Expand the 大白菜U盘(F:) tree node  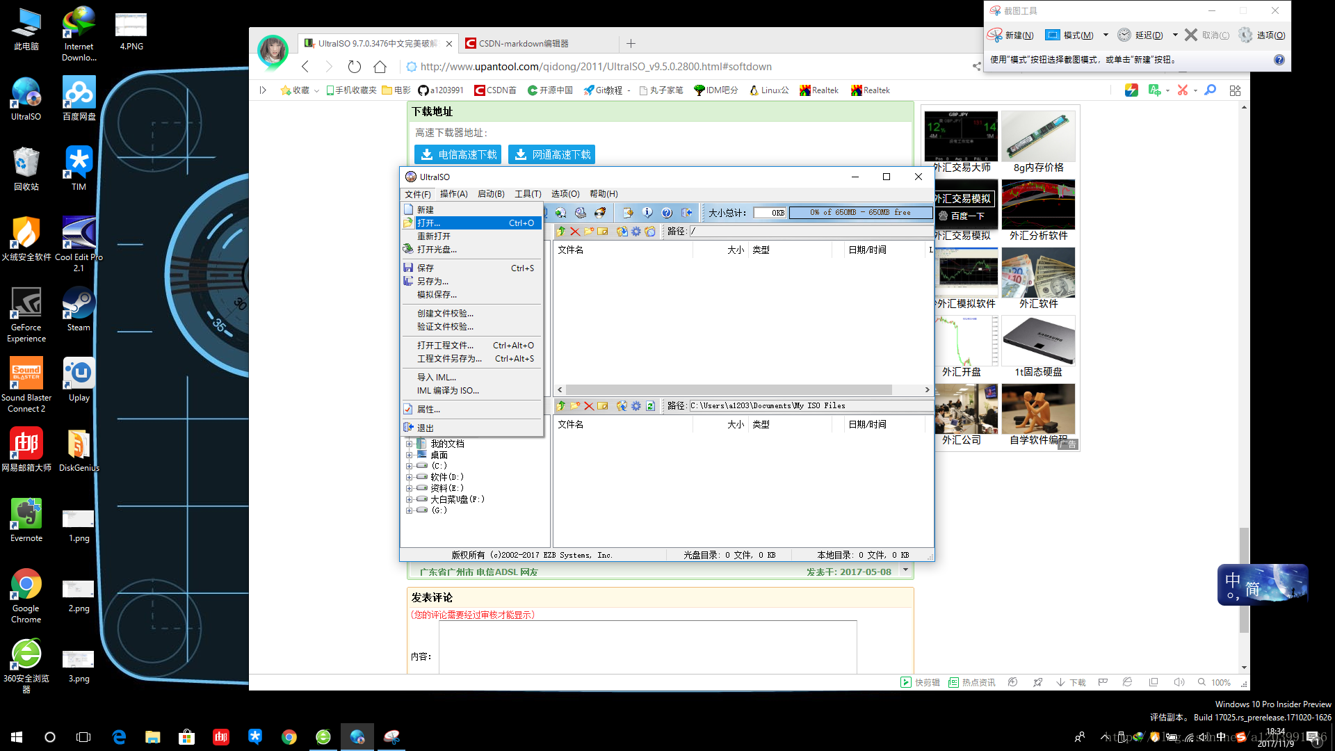(x=409, y=499)
